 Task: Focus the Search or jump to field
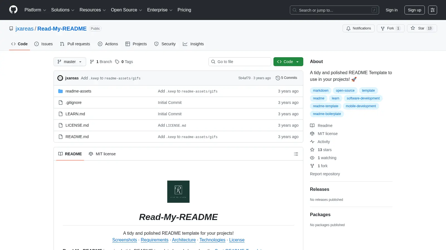click(x=334, y=10)
